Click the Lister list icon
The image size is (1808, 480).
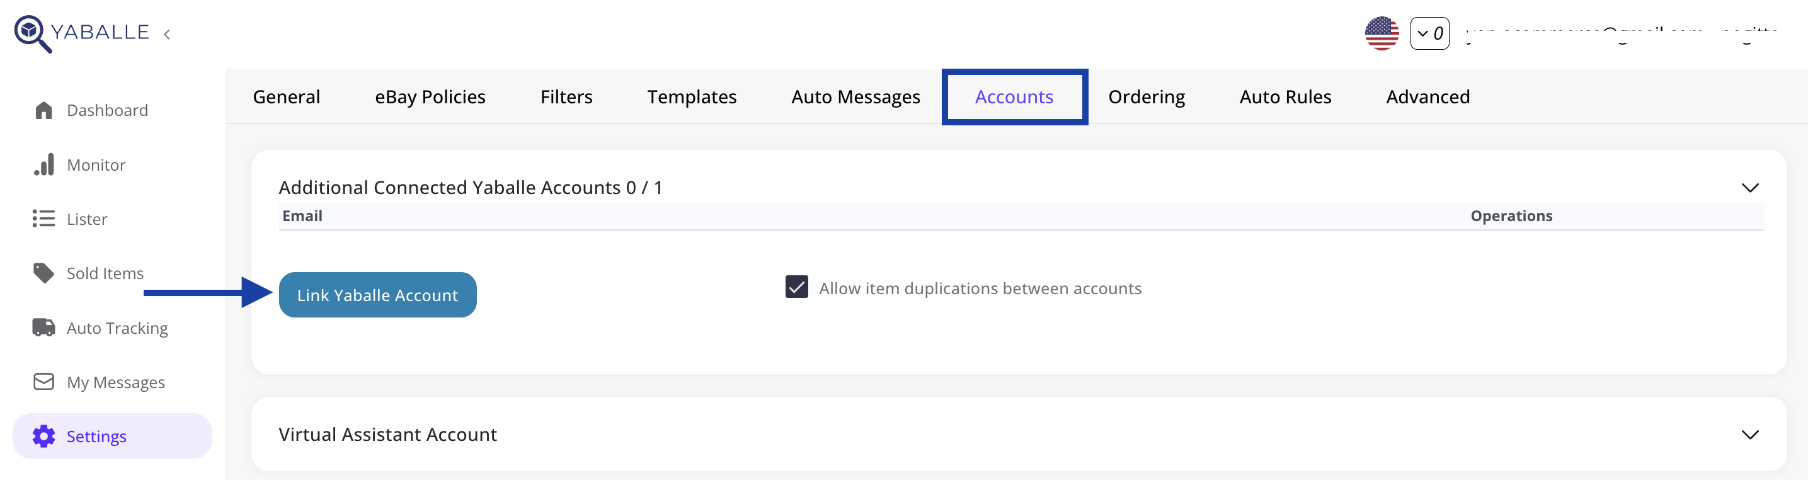pos(43,219)
